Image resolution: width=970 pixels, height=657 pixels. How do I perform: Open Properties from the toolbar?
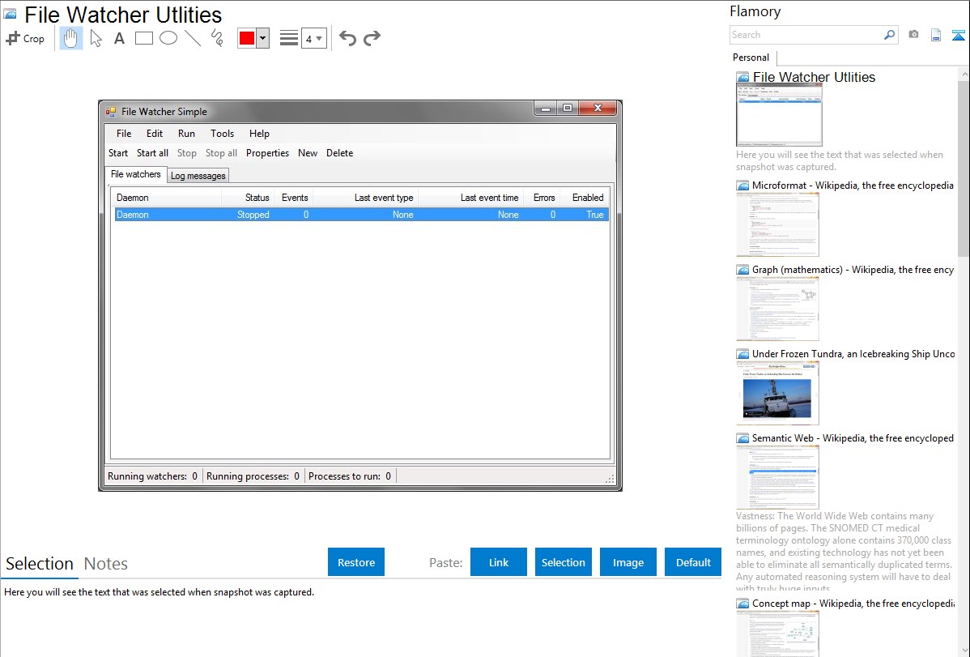(x=267, y=153)
